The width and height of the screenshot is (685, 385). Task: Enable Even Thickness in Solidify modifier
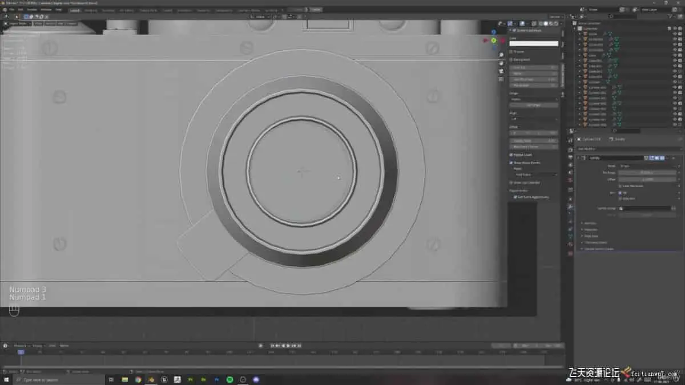pyautogui.click(x=620, y=186)
